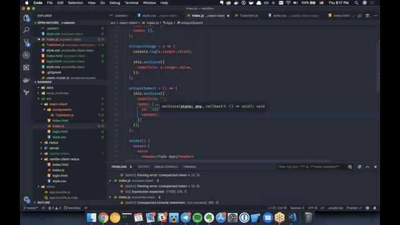Screen dimensions: 400x225
Task: Click the Prettier status item
Action: [x=354, y=208]
